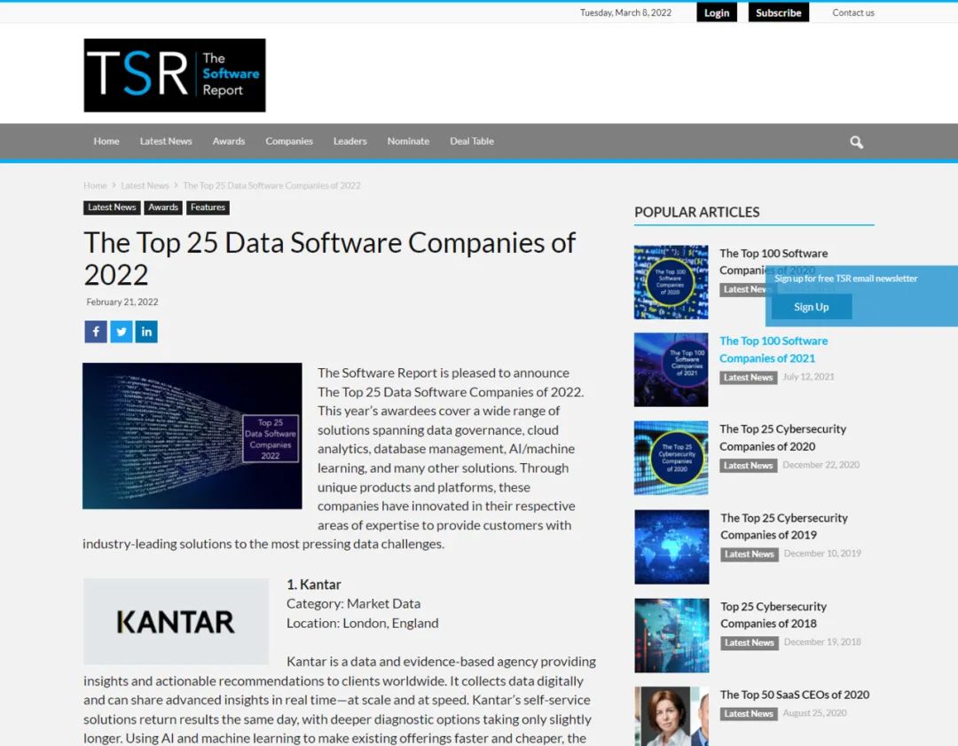
Task: Visit the Leaders page
Action: tap(349, 141)
